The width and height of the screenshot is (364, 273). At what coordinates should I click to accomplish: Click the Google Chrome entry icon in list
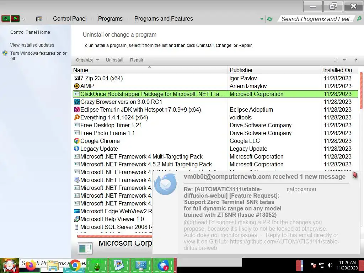pyautogui.click(x=77, y=141)
